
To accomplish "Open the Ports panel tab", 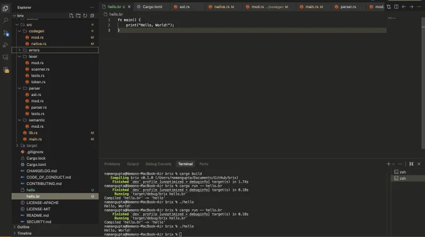I will (204, 164).
